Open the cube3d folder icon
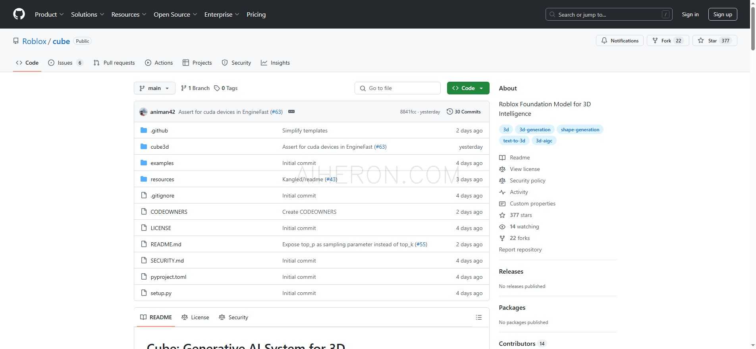 click(x=144, y=147)
